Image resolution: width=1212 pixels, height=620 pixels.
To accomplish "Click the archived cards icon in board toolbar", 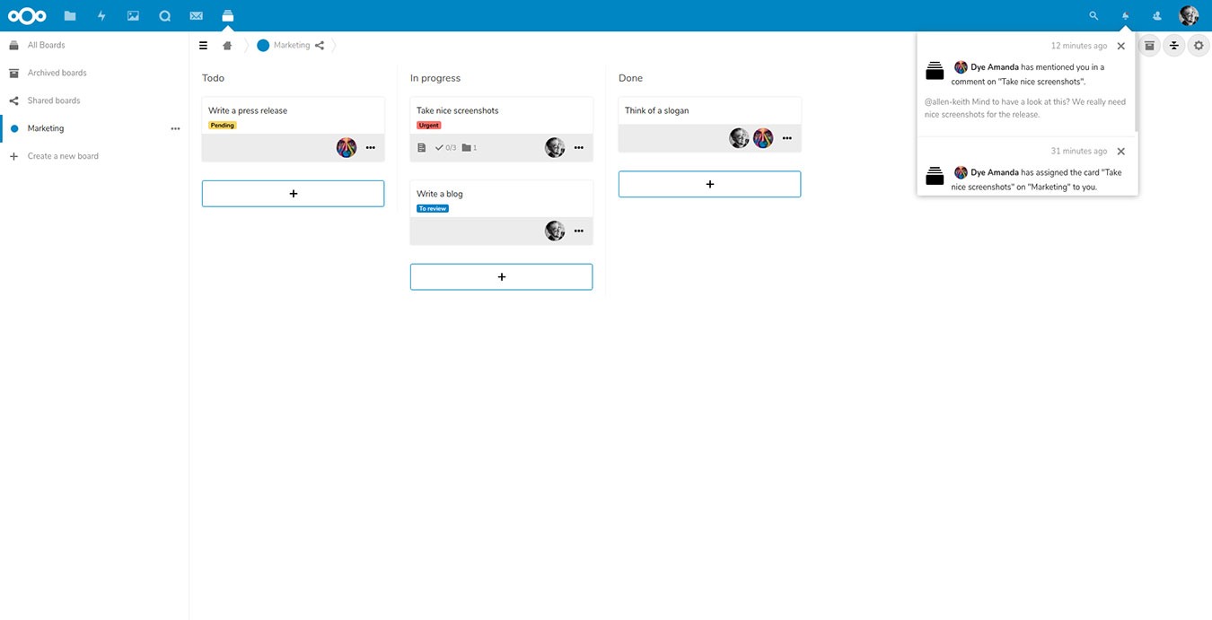I will click(1149, 45).
